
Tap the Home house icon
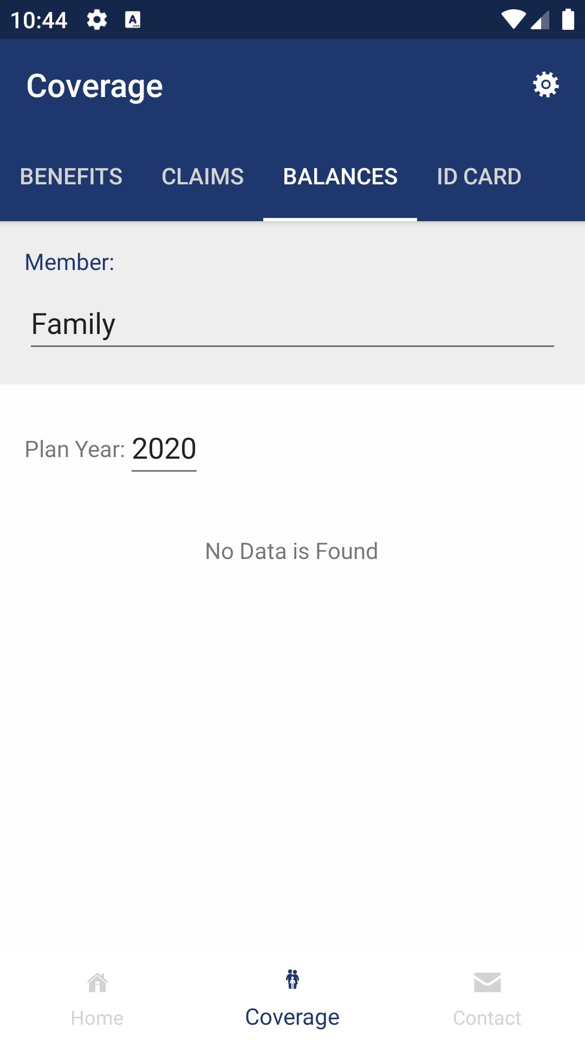point(97,982)
